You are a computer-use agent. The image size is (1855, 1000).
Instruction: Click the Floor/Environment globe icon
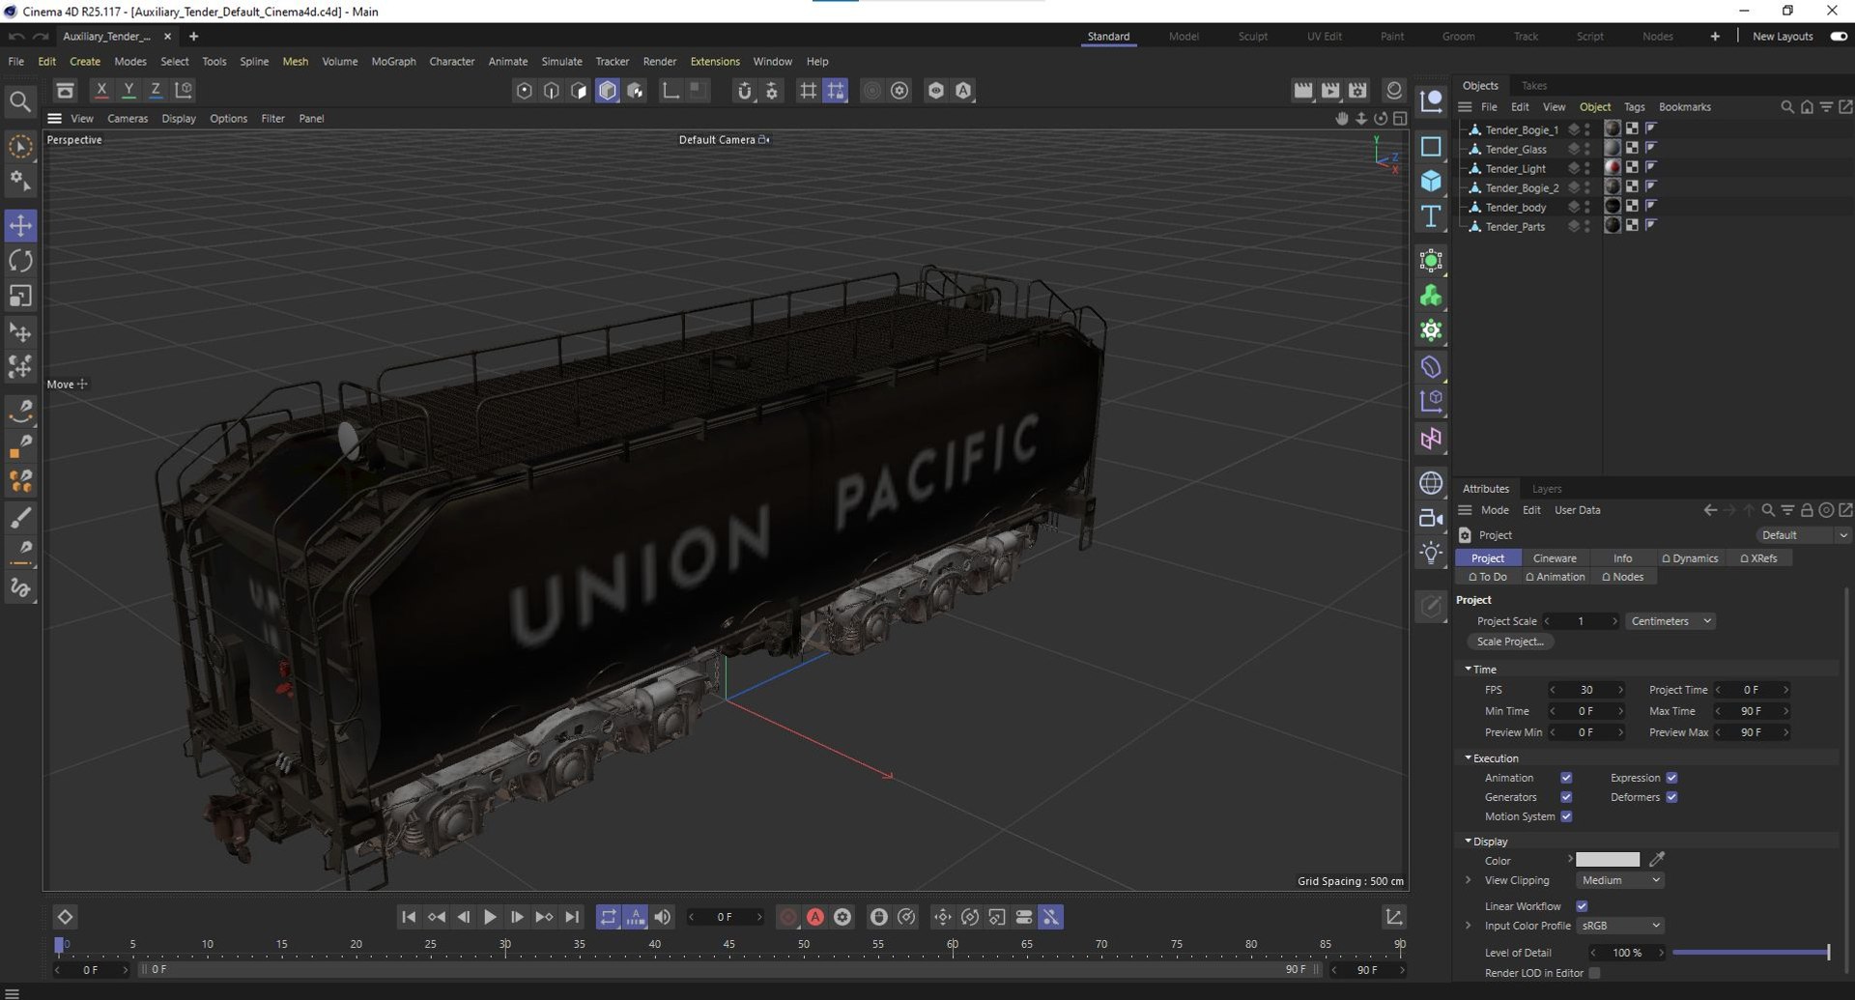[x=1431, y=483]
